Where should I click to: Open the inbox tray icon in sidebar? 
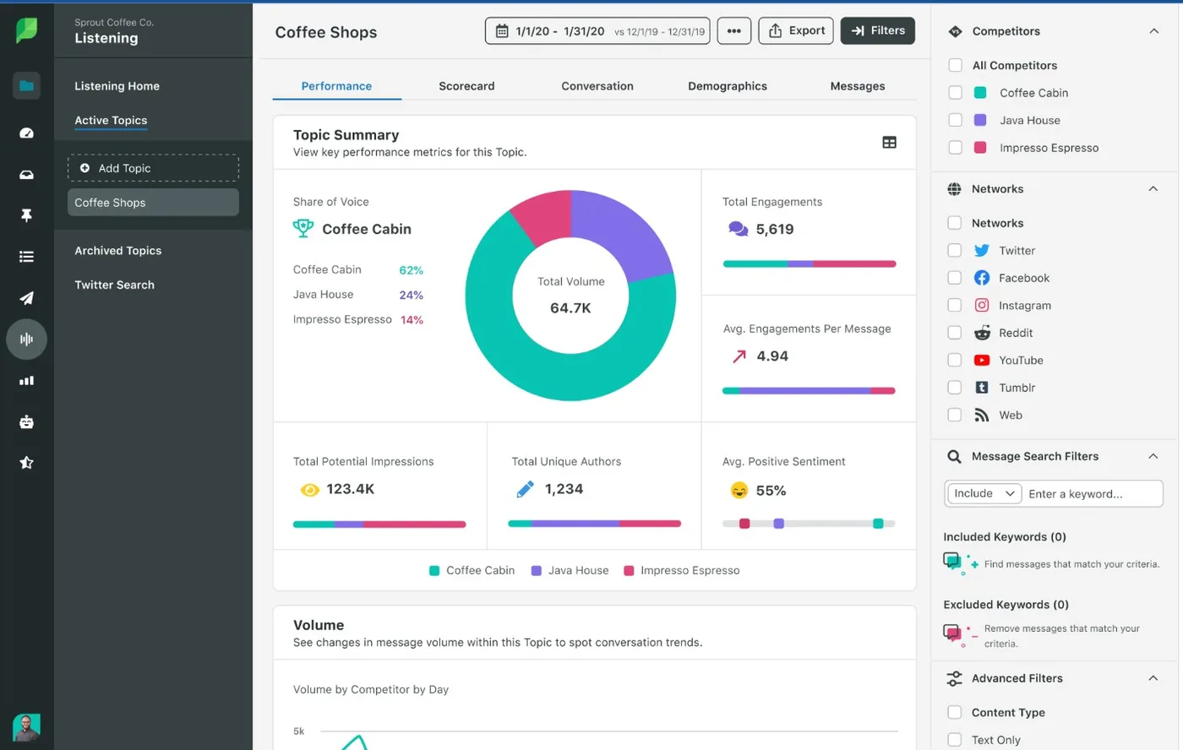tap(26, 174)
